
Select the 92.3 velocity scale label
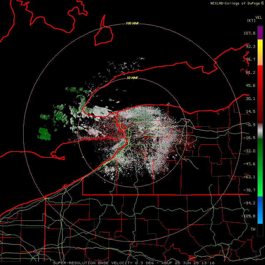click(251, 46)
